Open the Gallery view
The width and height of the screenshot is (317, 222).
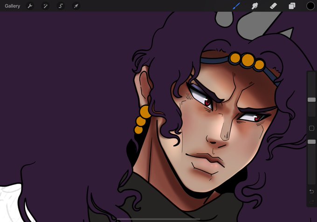coord(12,6)
